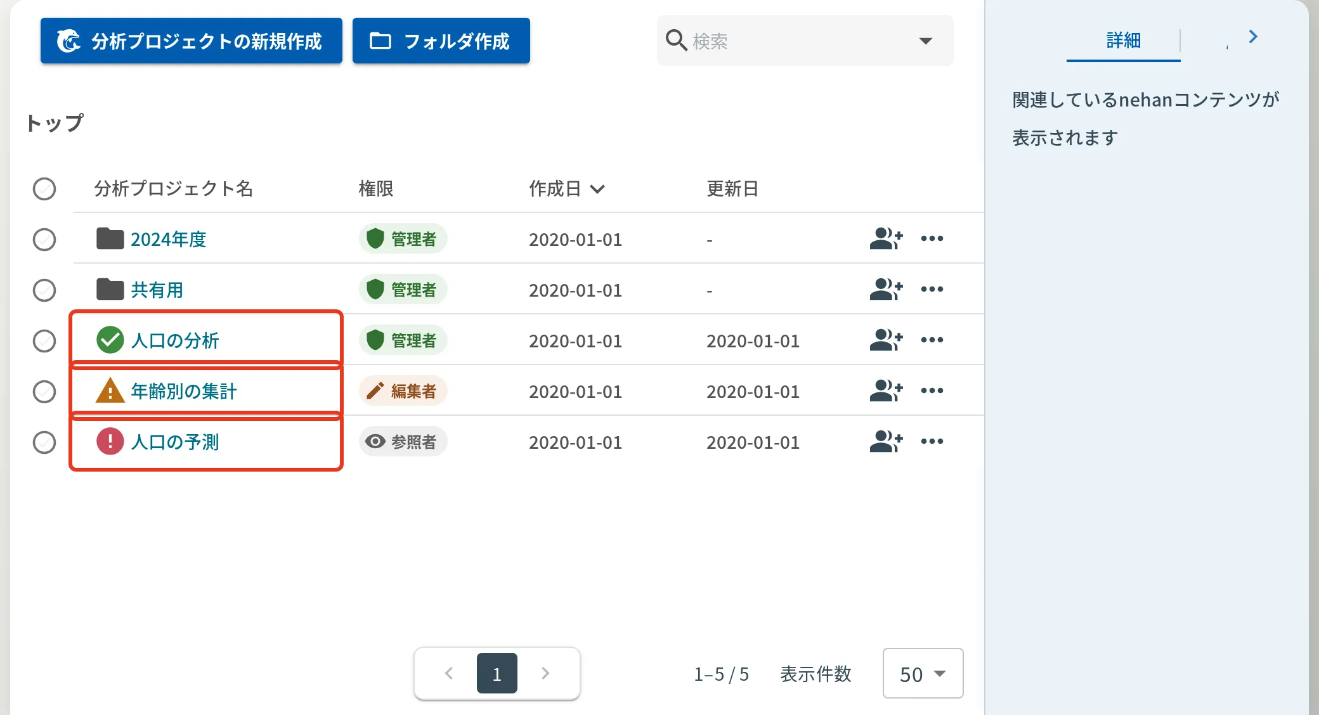Click the warning triangle icon of 年齢別の集計

point(110,390)
